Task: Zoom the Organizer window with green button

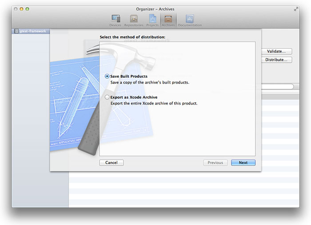Action: (27, 9)
